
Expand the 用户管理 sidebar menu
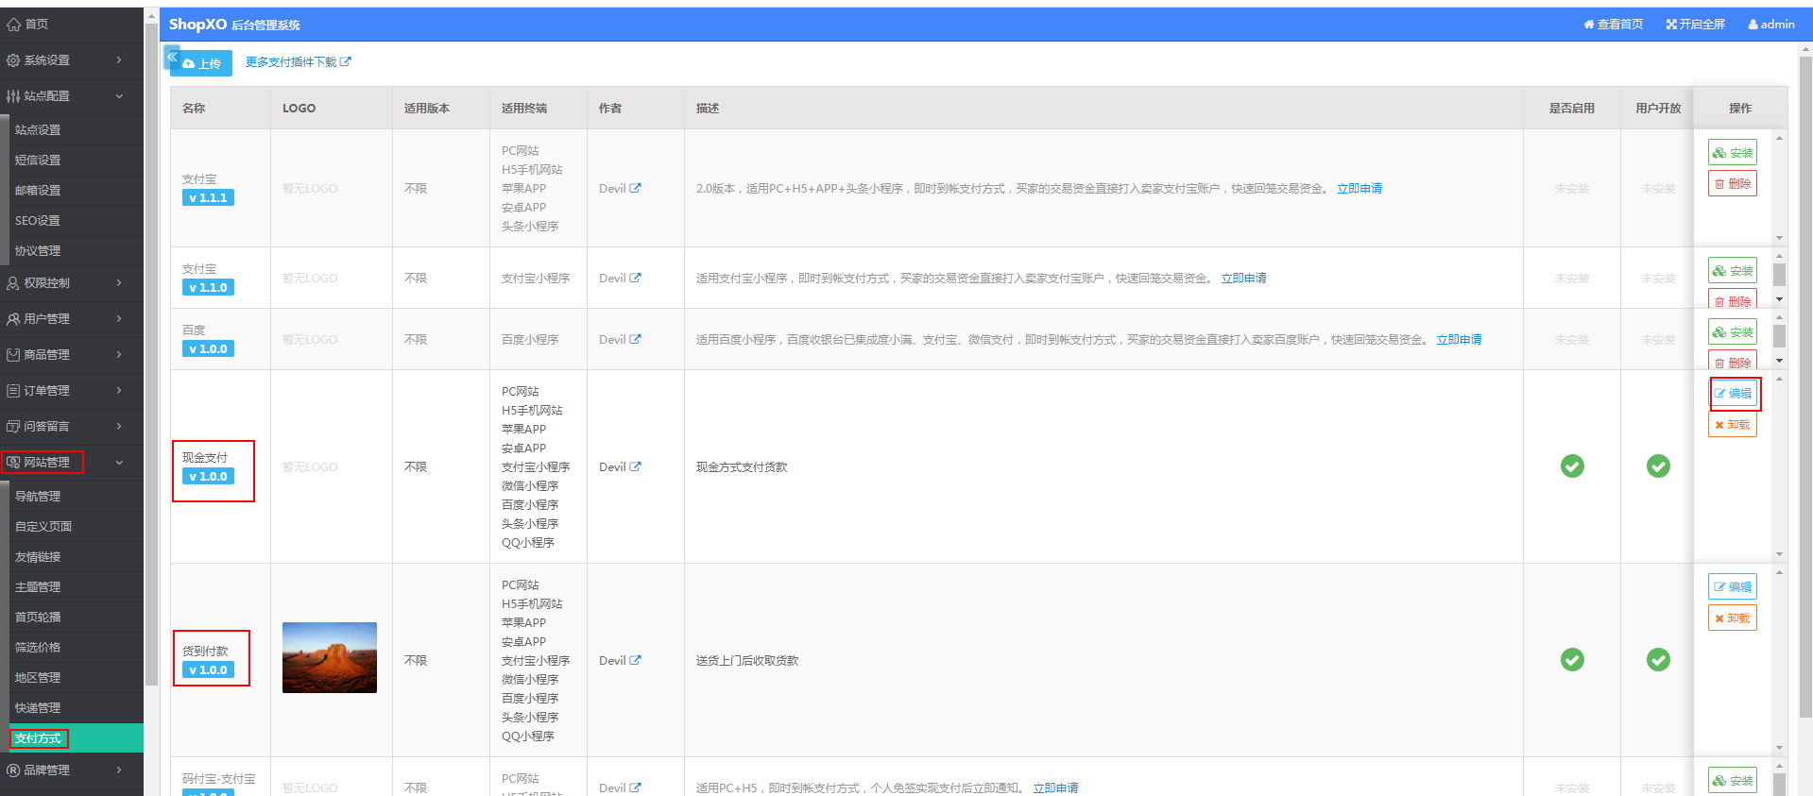pos(71,319)
